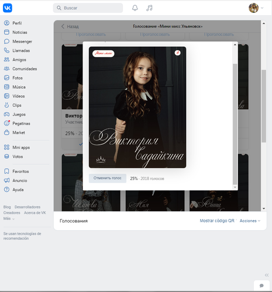
Task: Click the 25% - 2018 голосов text
Action: click(x=147, y=179)
